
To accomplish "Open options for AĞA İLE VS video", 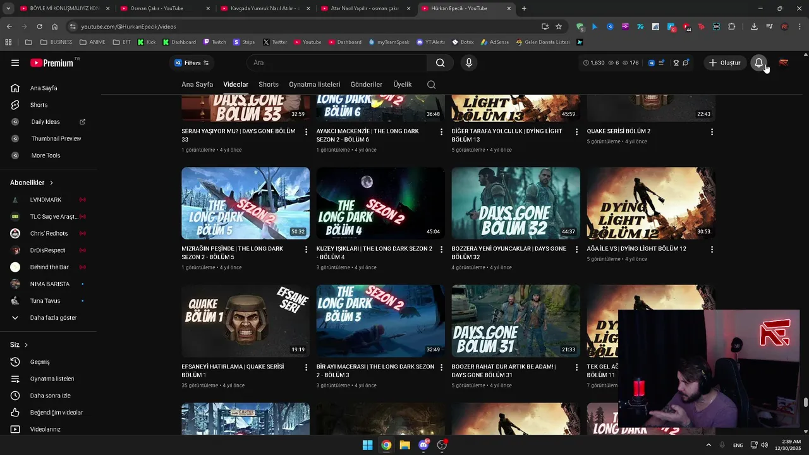I will tap(712, 249).
